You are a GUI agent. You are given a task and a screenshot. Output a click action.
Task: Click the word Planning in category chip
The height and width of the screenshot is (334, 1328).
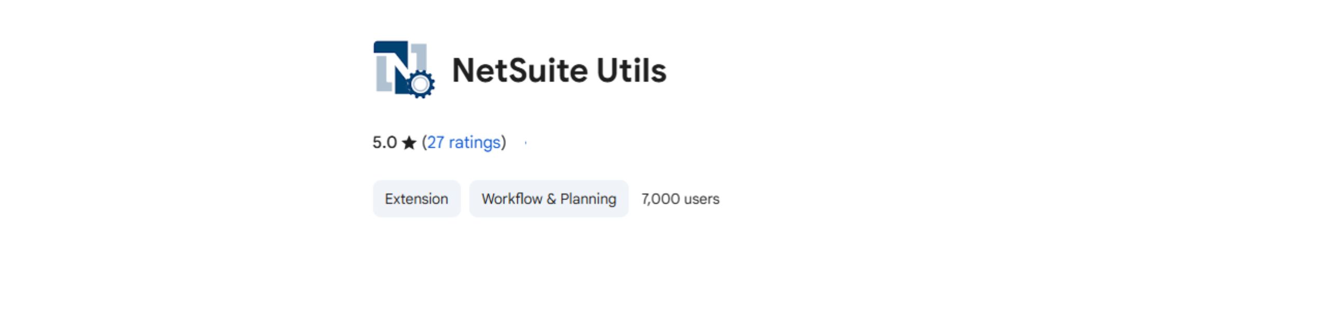[588, 199]
